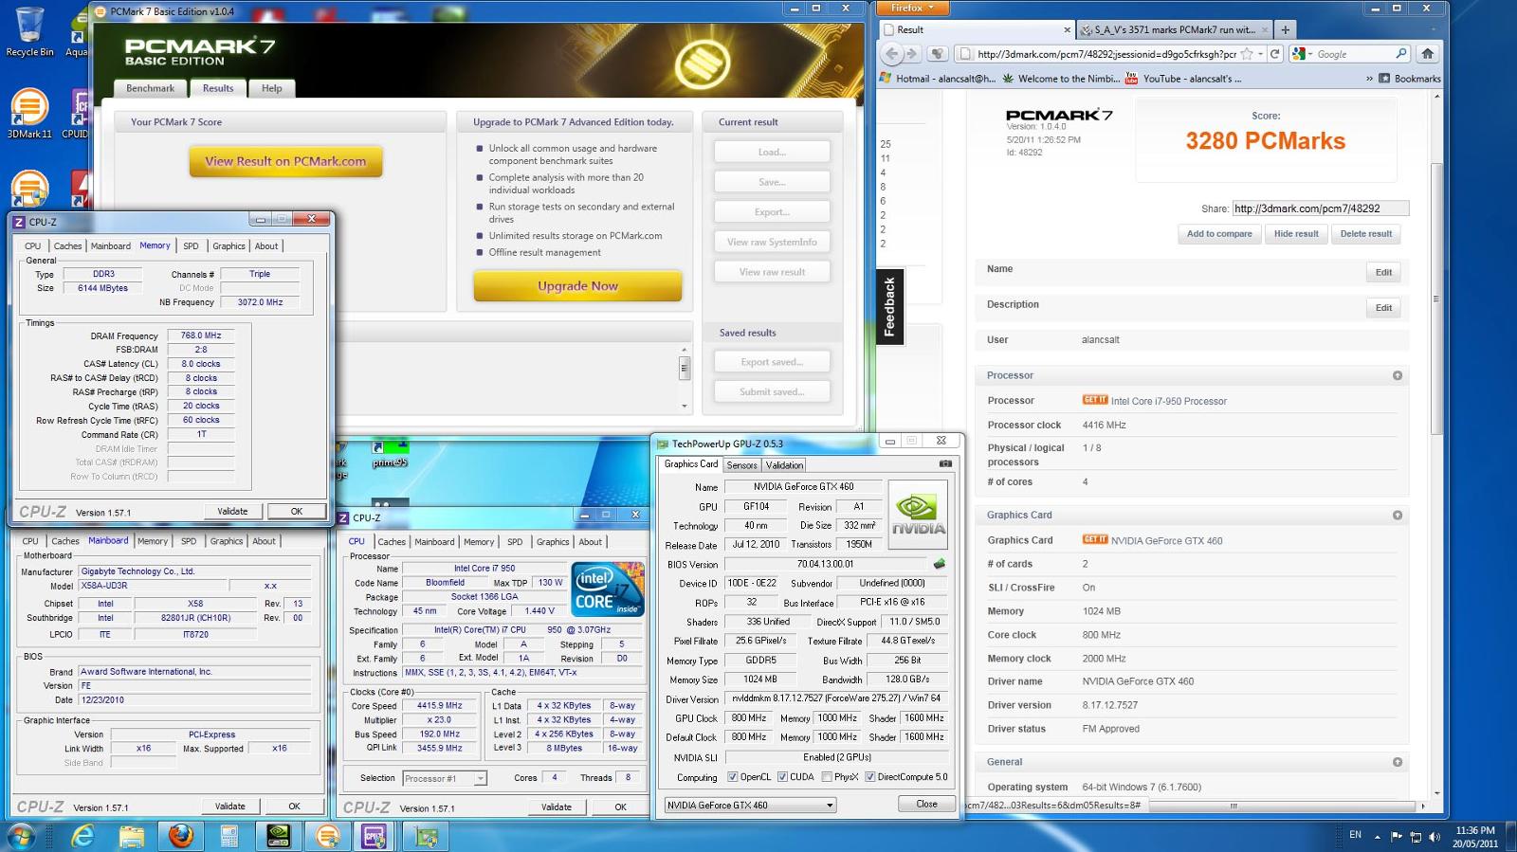Open the volume control in the system tray

1435,836
